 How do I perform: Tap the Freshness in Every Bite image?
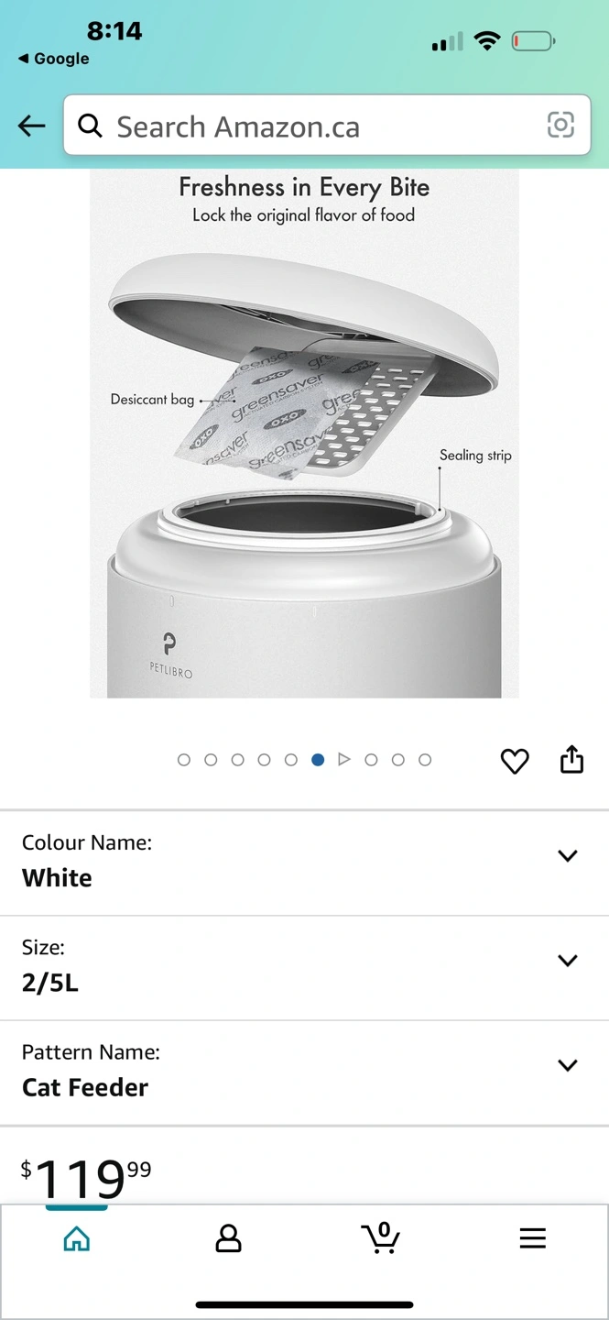point(304,434)
